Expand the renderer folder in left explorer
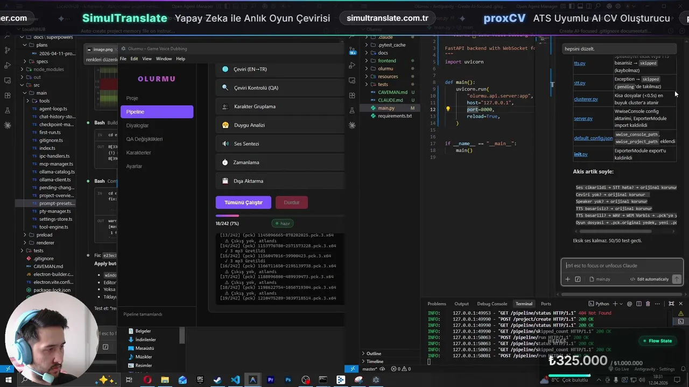This screenshot has width=689, height=387. click(45, 242)
